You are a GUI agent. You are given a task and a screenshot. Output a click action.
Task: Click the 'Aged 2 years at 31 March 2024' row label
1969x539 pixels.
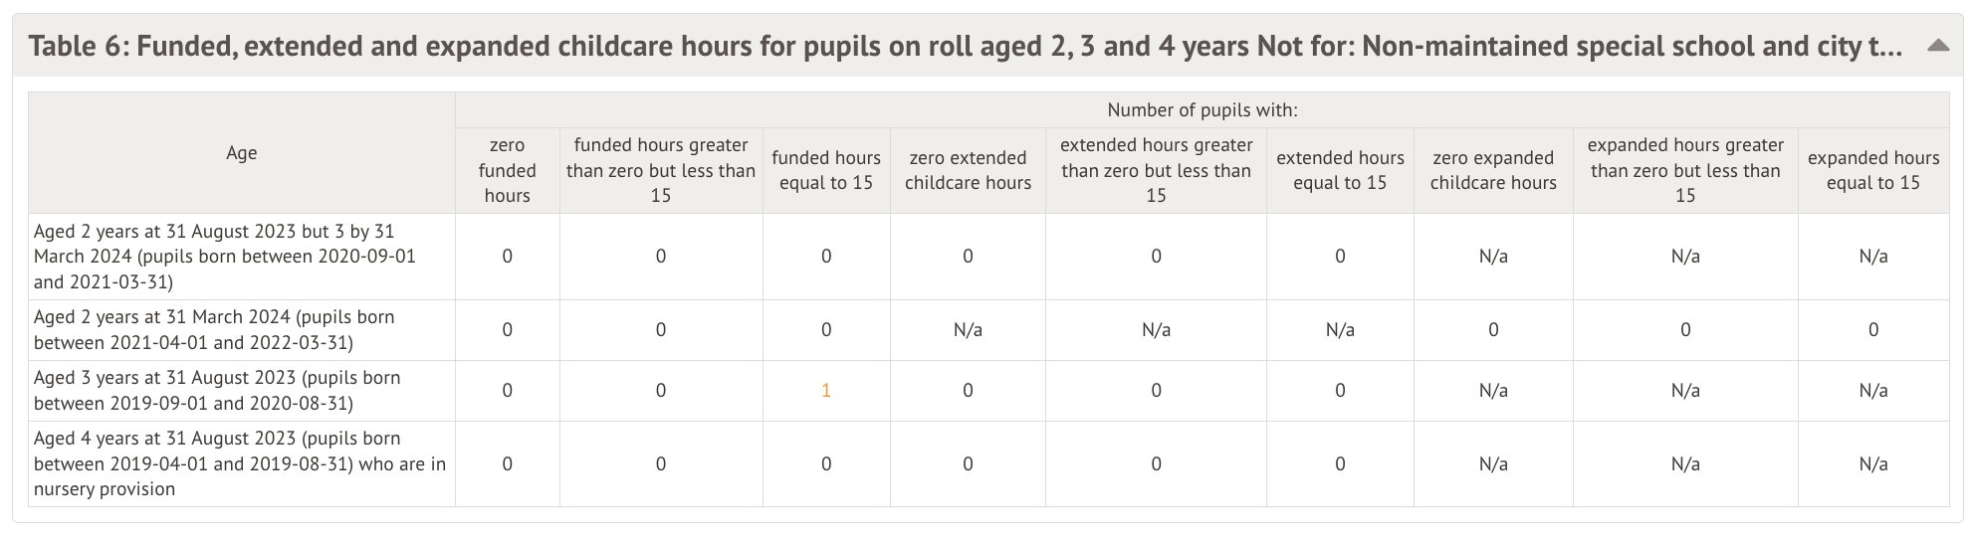click(x=214, y=330)
